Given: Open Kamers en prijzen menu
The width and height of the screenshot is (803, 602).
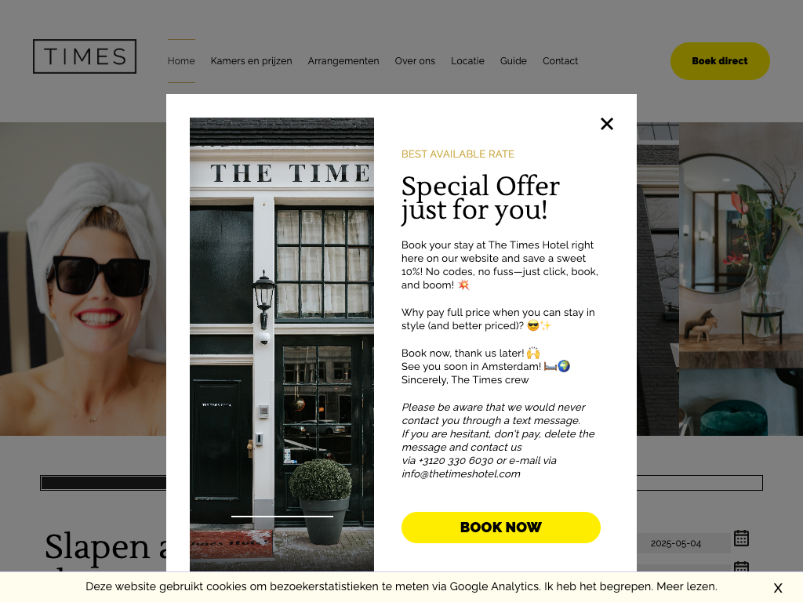Looking at the screenshot, I should pyautogui.click(x=251, y=61).
